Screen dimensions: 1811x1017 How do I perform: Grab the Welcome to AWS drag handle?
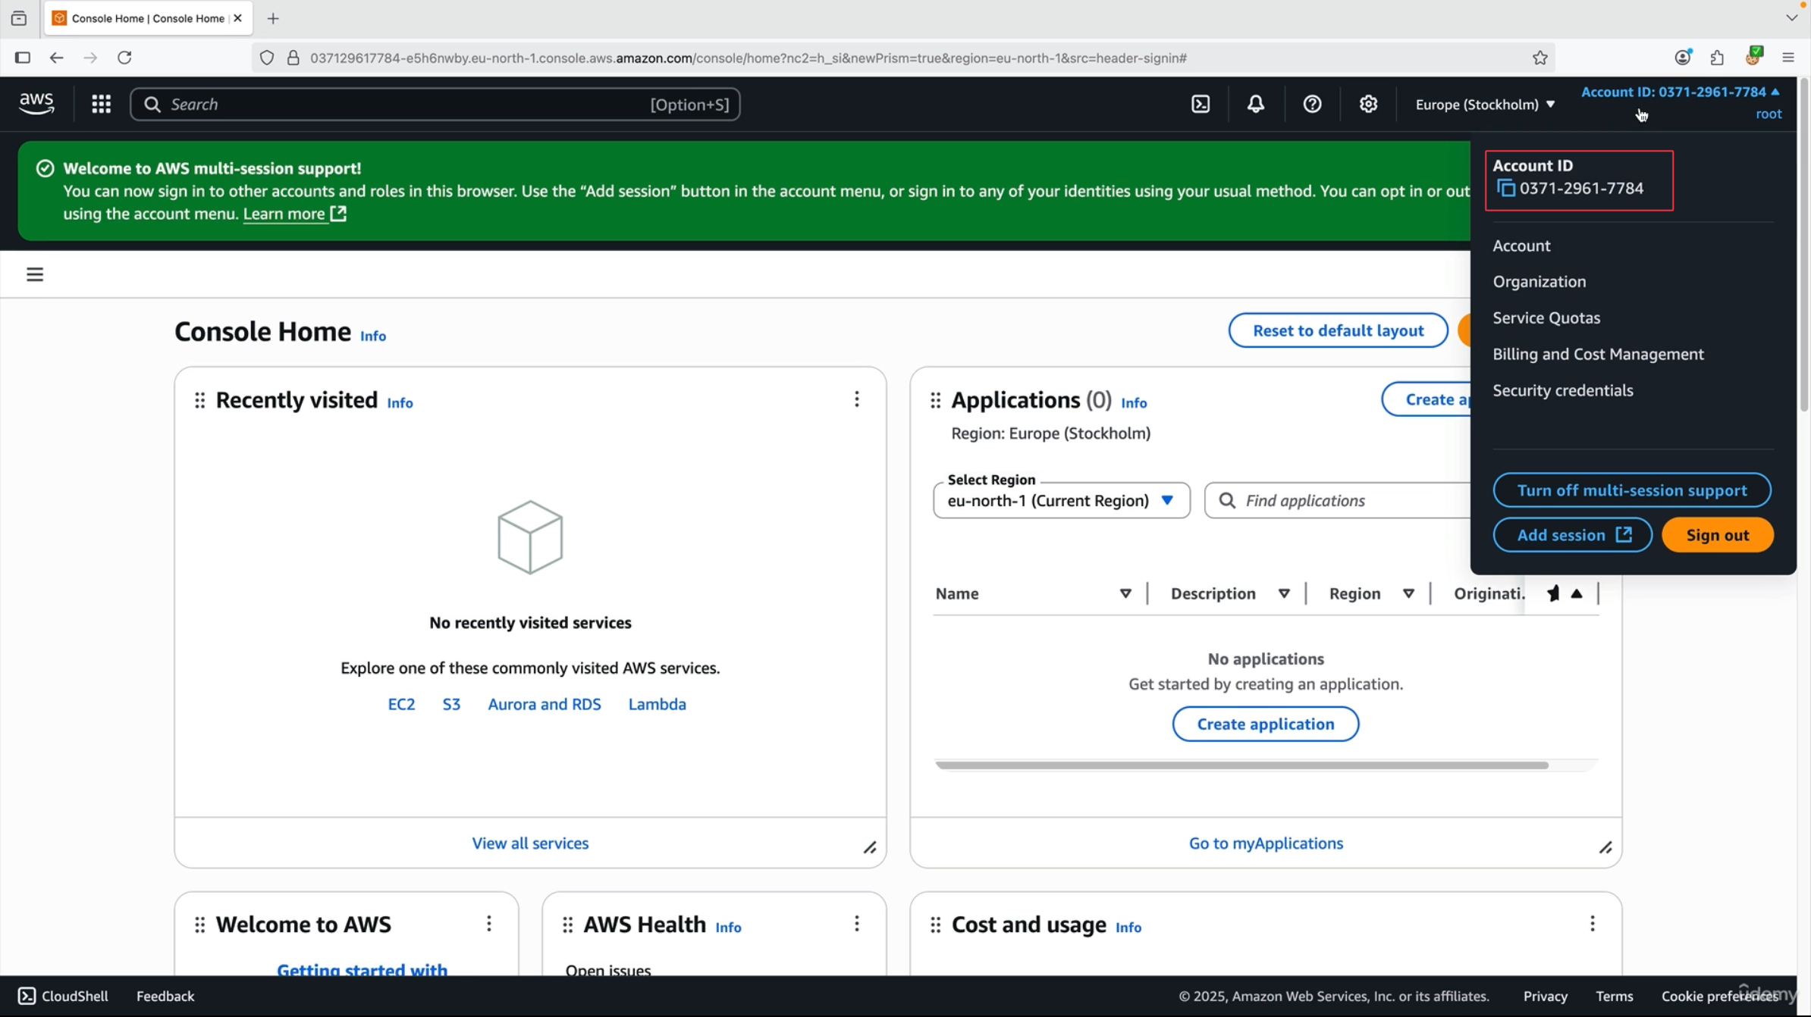(x=199, y=925)
